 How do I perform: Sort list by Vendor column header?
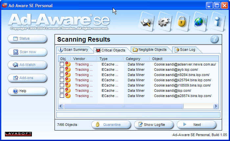(x=84, y=59)
